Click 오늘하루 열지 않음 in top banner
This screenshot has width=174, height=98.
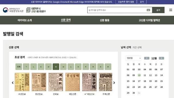tap(126, 2)
